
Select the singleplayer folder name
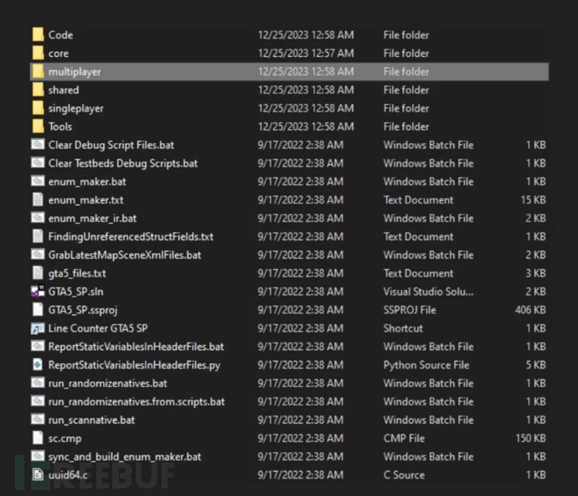coord(76,109)
